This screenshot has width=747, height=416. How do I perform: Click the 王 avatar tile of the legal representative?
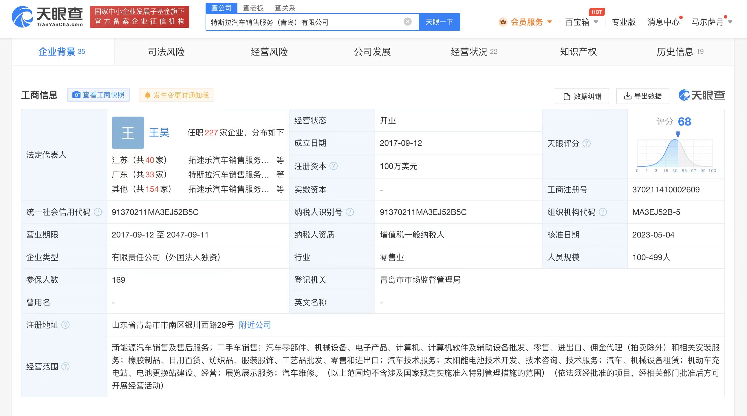click(128, 133)
